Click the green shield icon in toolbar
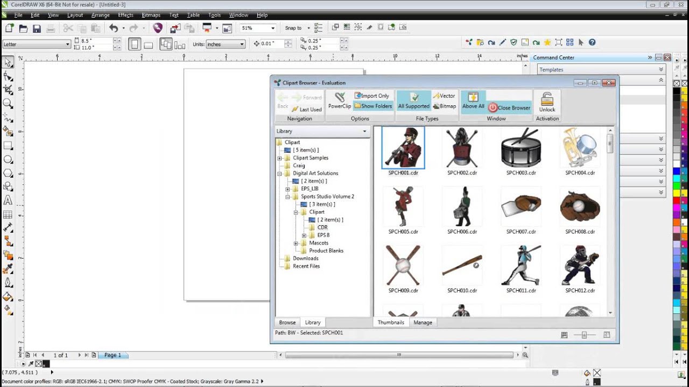This screenshot has width=689, height=387. (x=514, y=42)
